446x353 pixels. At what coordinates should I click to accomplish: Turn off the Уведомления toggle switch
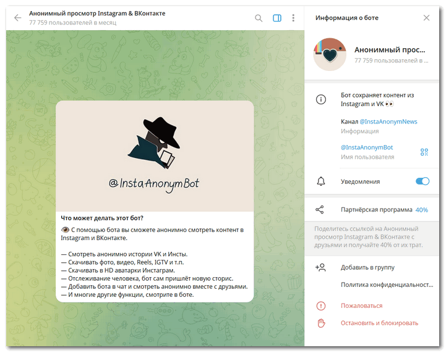422,181
